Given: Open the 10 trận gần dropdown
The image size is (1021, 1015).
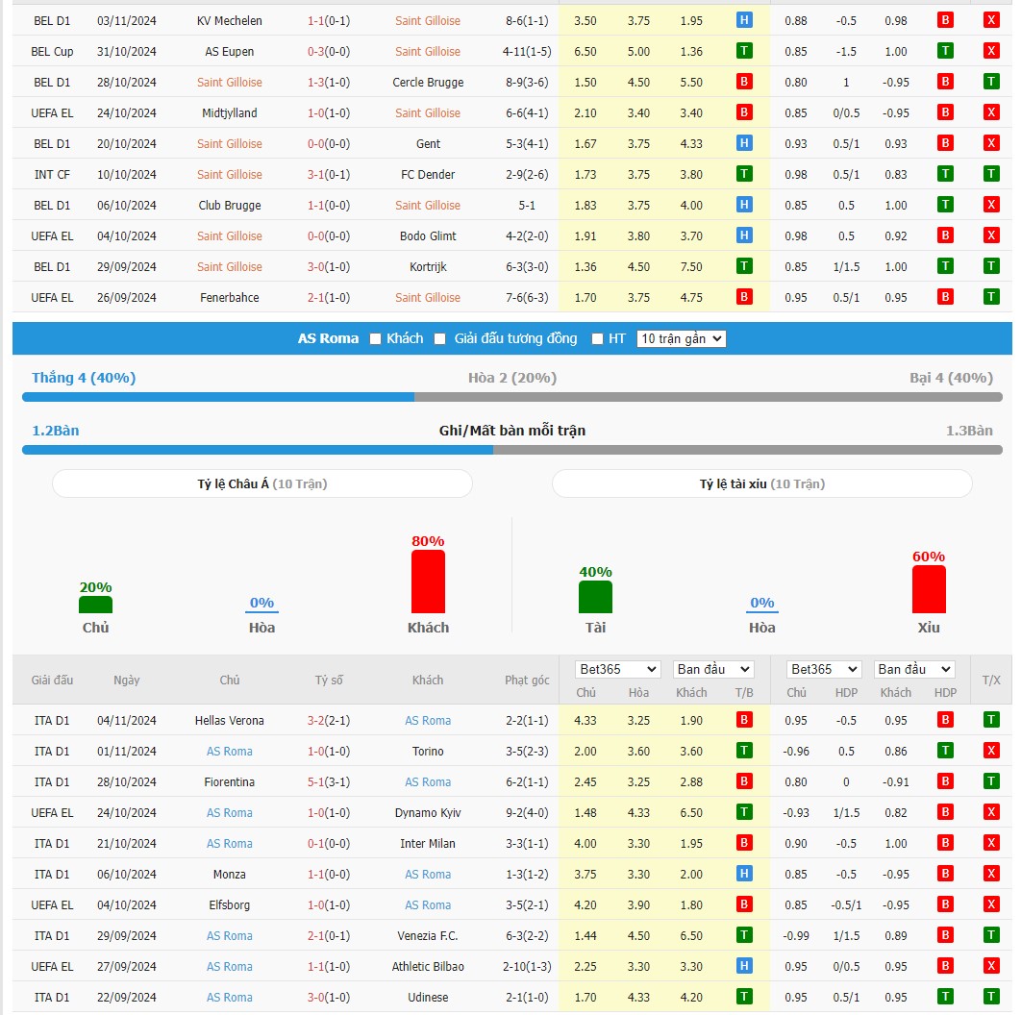Looking at the screenshot, I should click(x=681, y=338).
